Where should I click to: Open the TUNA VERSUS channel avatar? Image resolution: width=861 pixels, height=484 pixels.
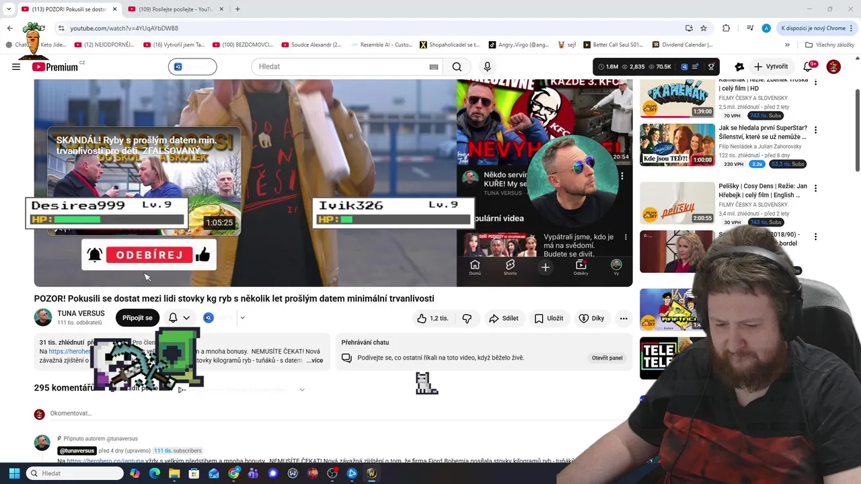click(x=43, y=317)
